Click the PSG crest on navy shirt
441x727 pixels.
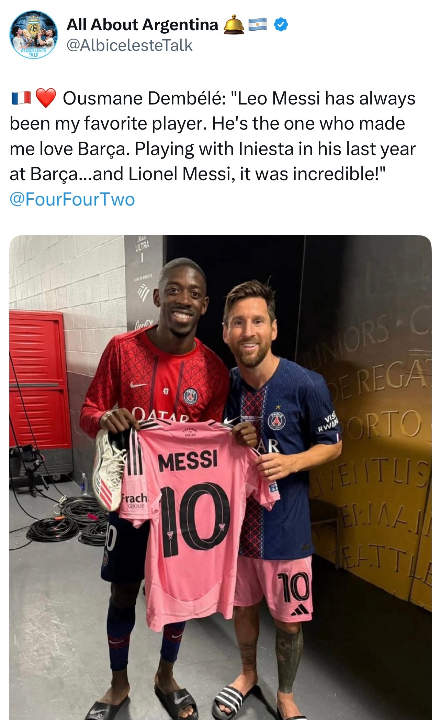click(x=277, y=420)
